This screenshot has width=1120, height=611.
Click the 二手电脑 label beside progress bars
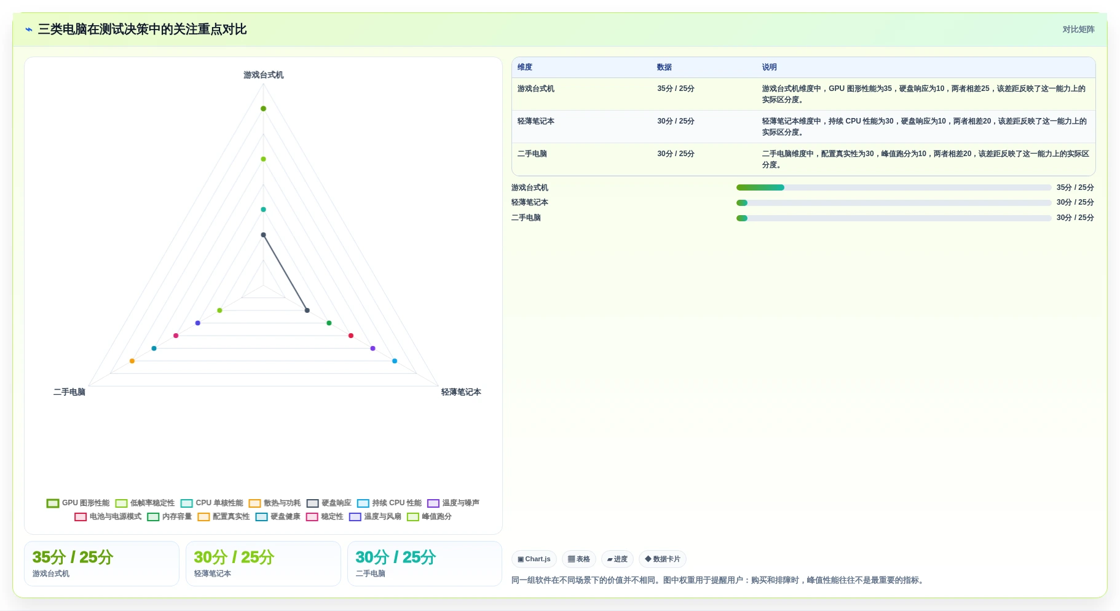click(x=526, y=218)
